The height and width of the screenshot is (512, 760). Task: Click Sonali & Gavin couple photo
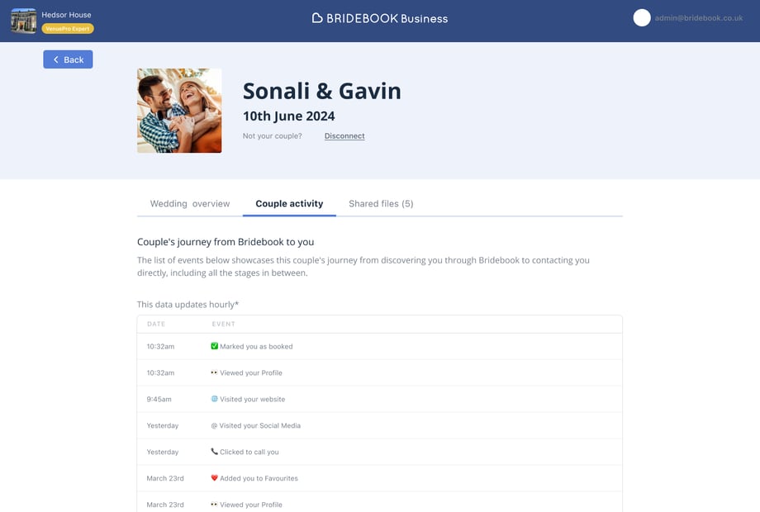tap(179, 111)
